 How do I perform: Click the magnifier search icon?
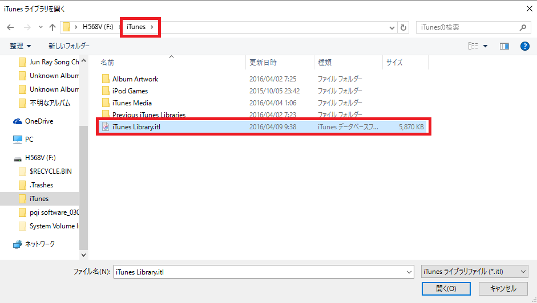523,27
